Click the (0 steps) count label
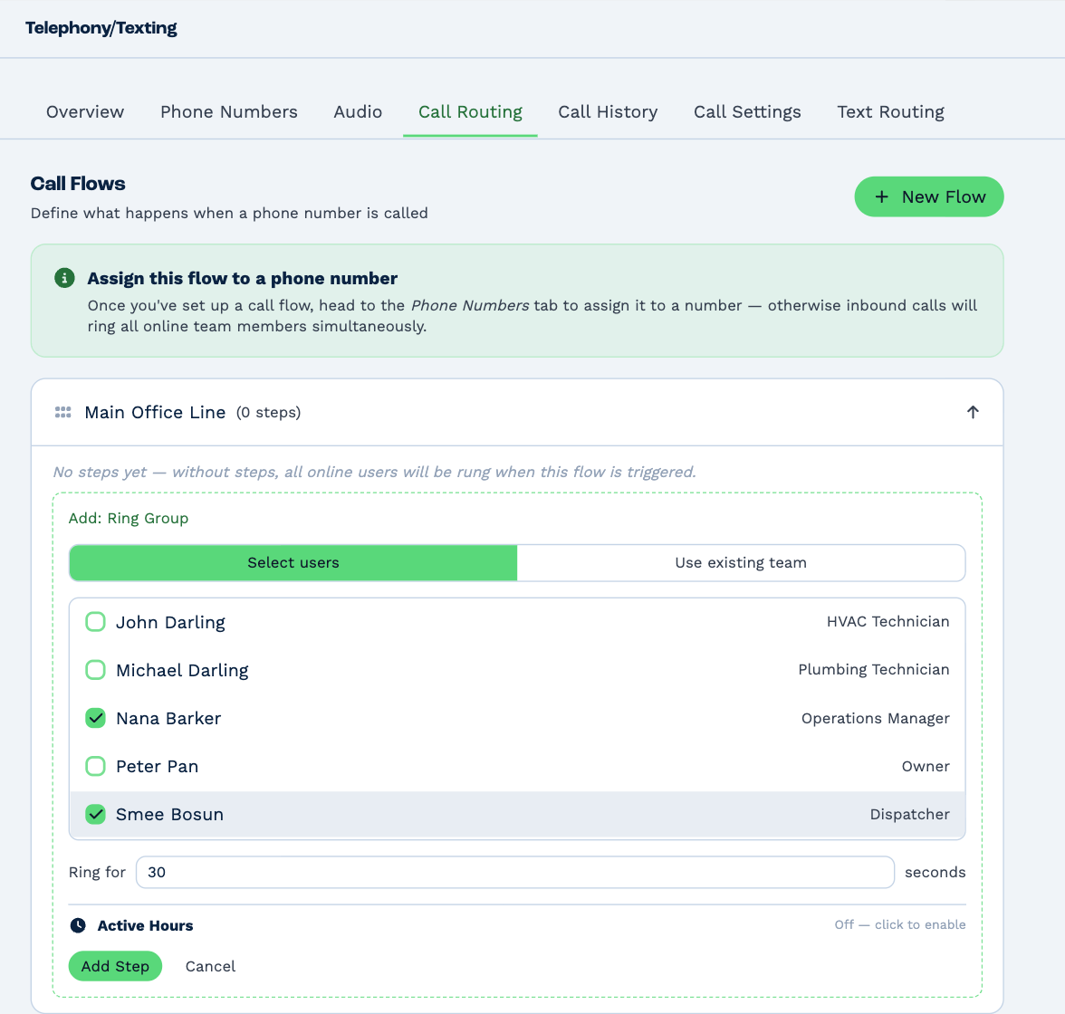 pos(268,412)
